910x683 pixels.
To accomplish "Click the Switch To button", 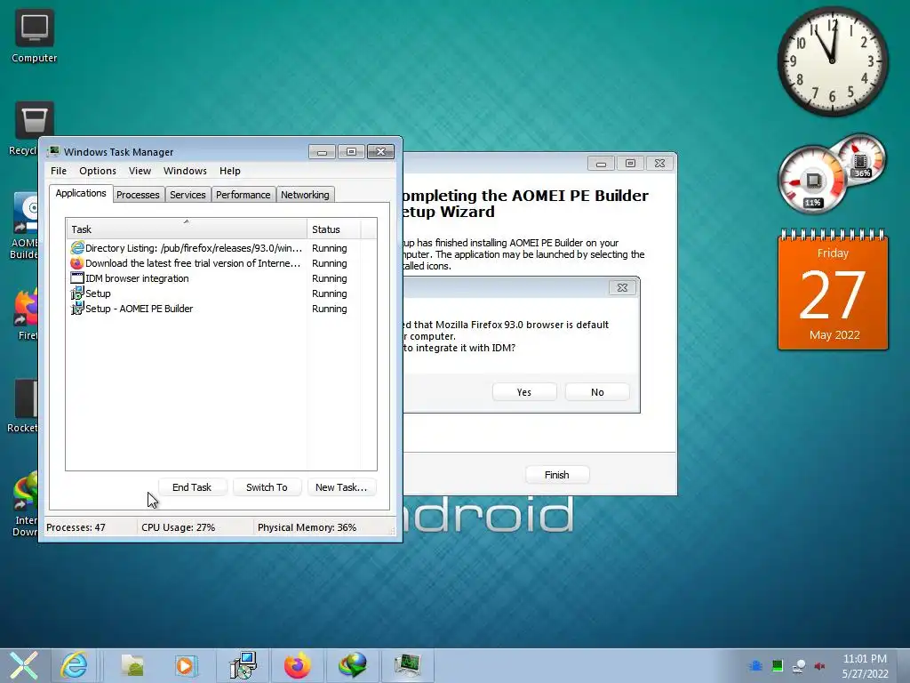I will [x=267, y=487].
